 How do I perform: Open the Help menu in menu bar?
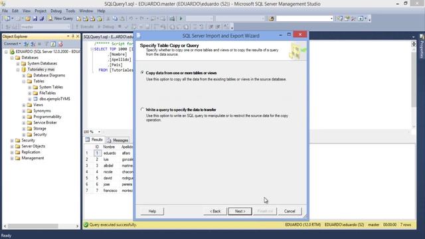tap(101, 11)
